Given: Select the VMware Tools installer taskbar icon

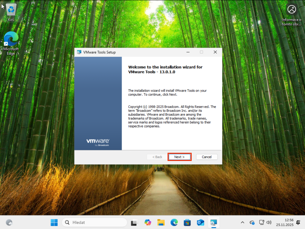Looking at the screenshot, I should [x=214, y=222].
